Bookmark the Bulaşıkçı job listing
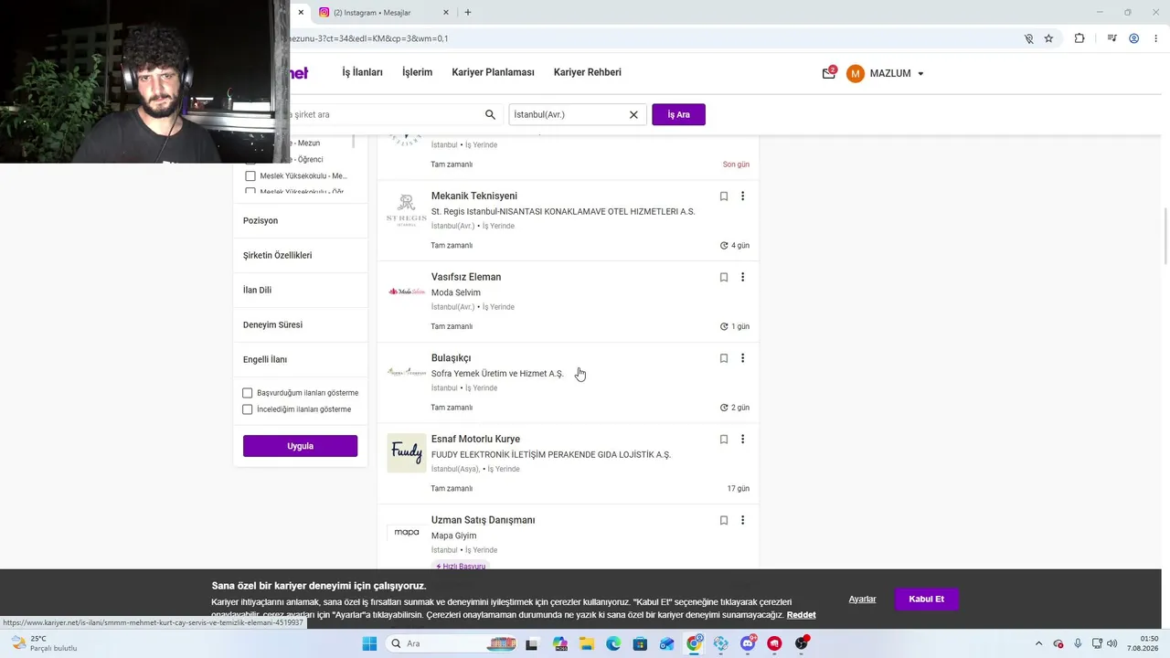Screen dimensions: 1170x658 [724, 358]
